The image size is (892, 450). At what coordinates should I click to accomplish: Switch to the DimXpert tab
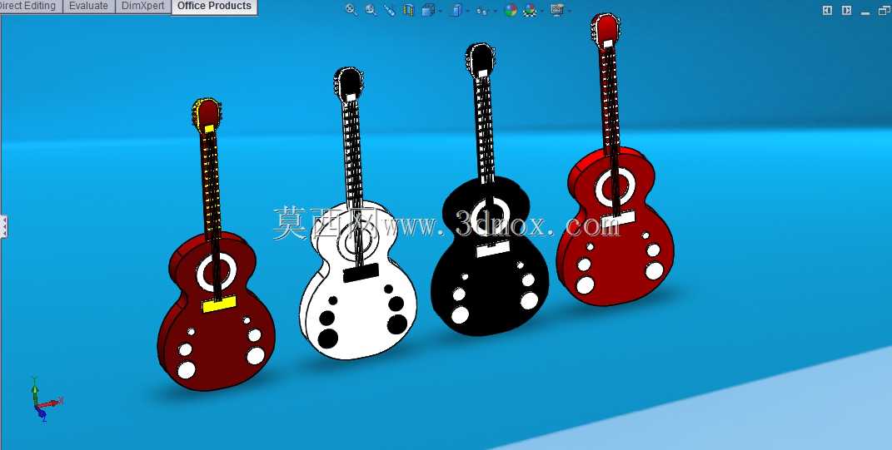pyautogui.click(x=142, y=7)
